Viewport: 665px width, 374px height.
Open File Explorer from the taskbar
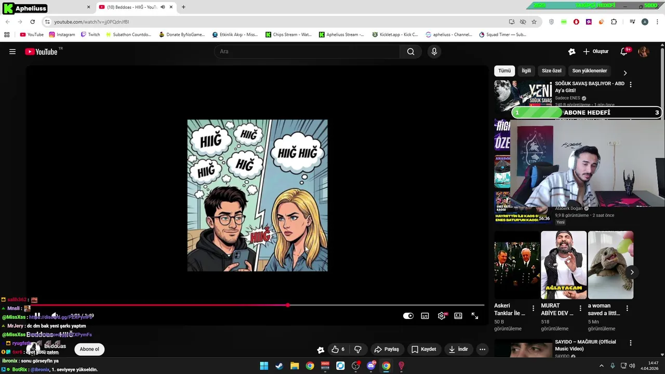pyautogui.click(x=295, y=366)
